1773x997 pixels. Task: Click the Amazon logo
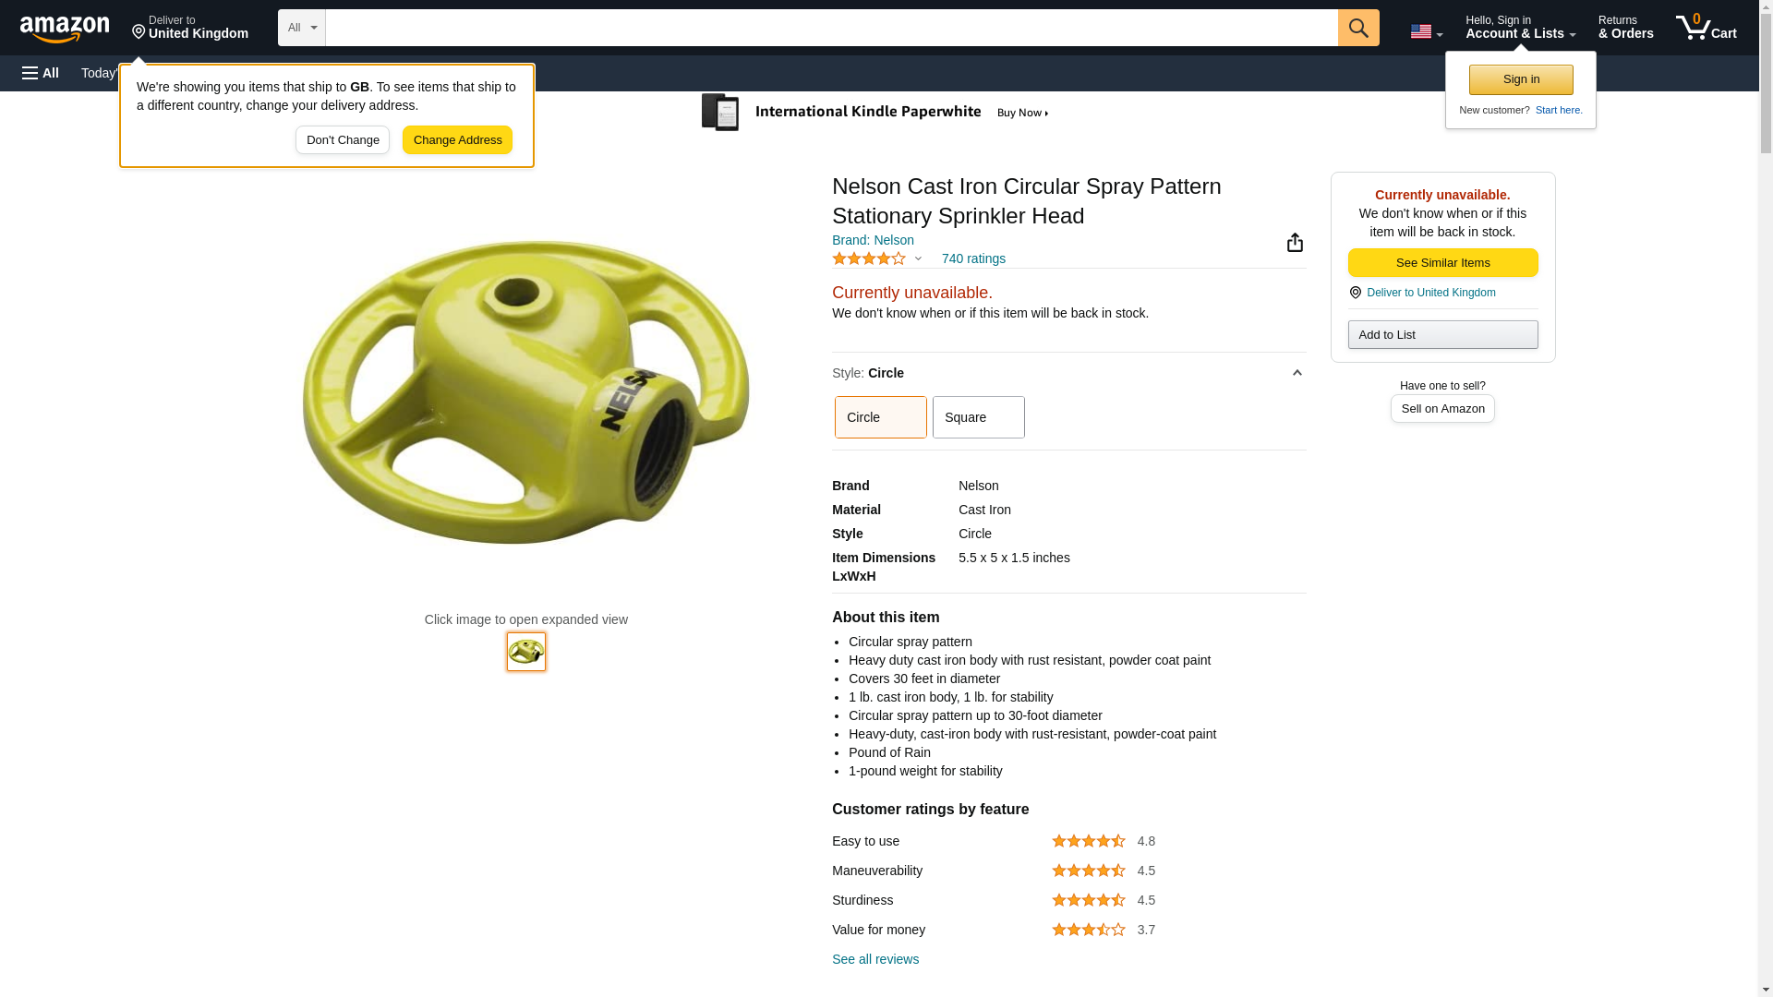click(65, 29)
